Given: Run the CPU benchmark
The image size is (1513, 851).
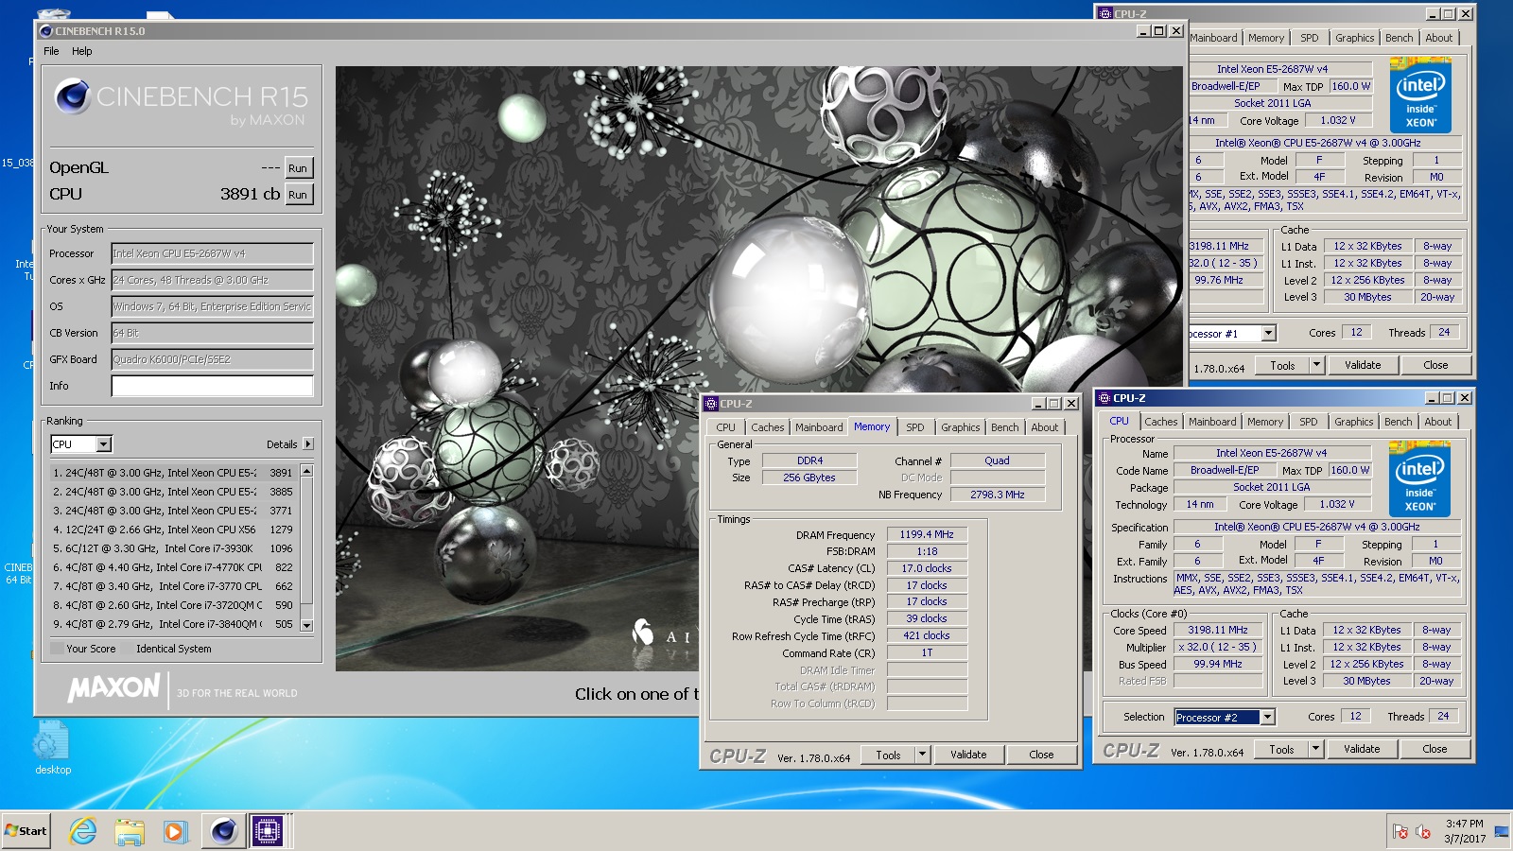Looking at the screenshot, I should click(x=298, y=195).
